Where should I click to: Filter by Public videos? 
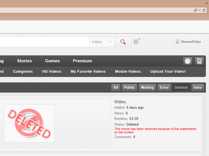click(129, 88)
